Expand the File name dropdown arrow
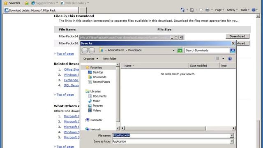This screenshot has height=148, width=263. pos(232,135)
